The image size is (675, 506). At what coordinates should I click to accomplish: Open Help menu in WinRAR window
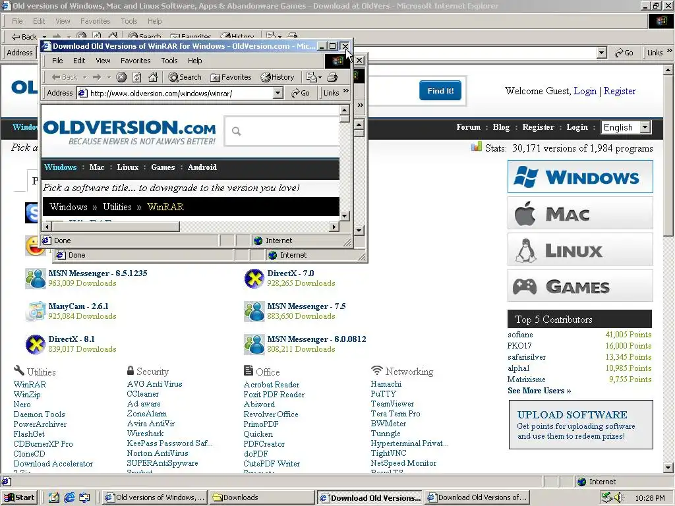[194, 61]
